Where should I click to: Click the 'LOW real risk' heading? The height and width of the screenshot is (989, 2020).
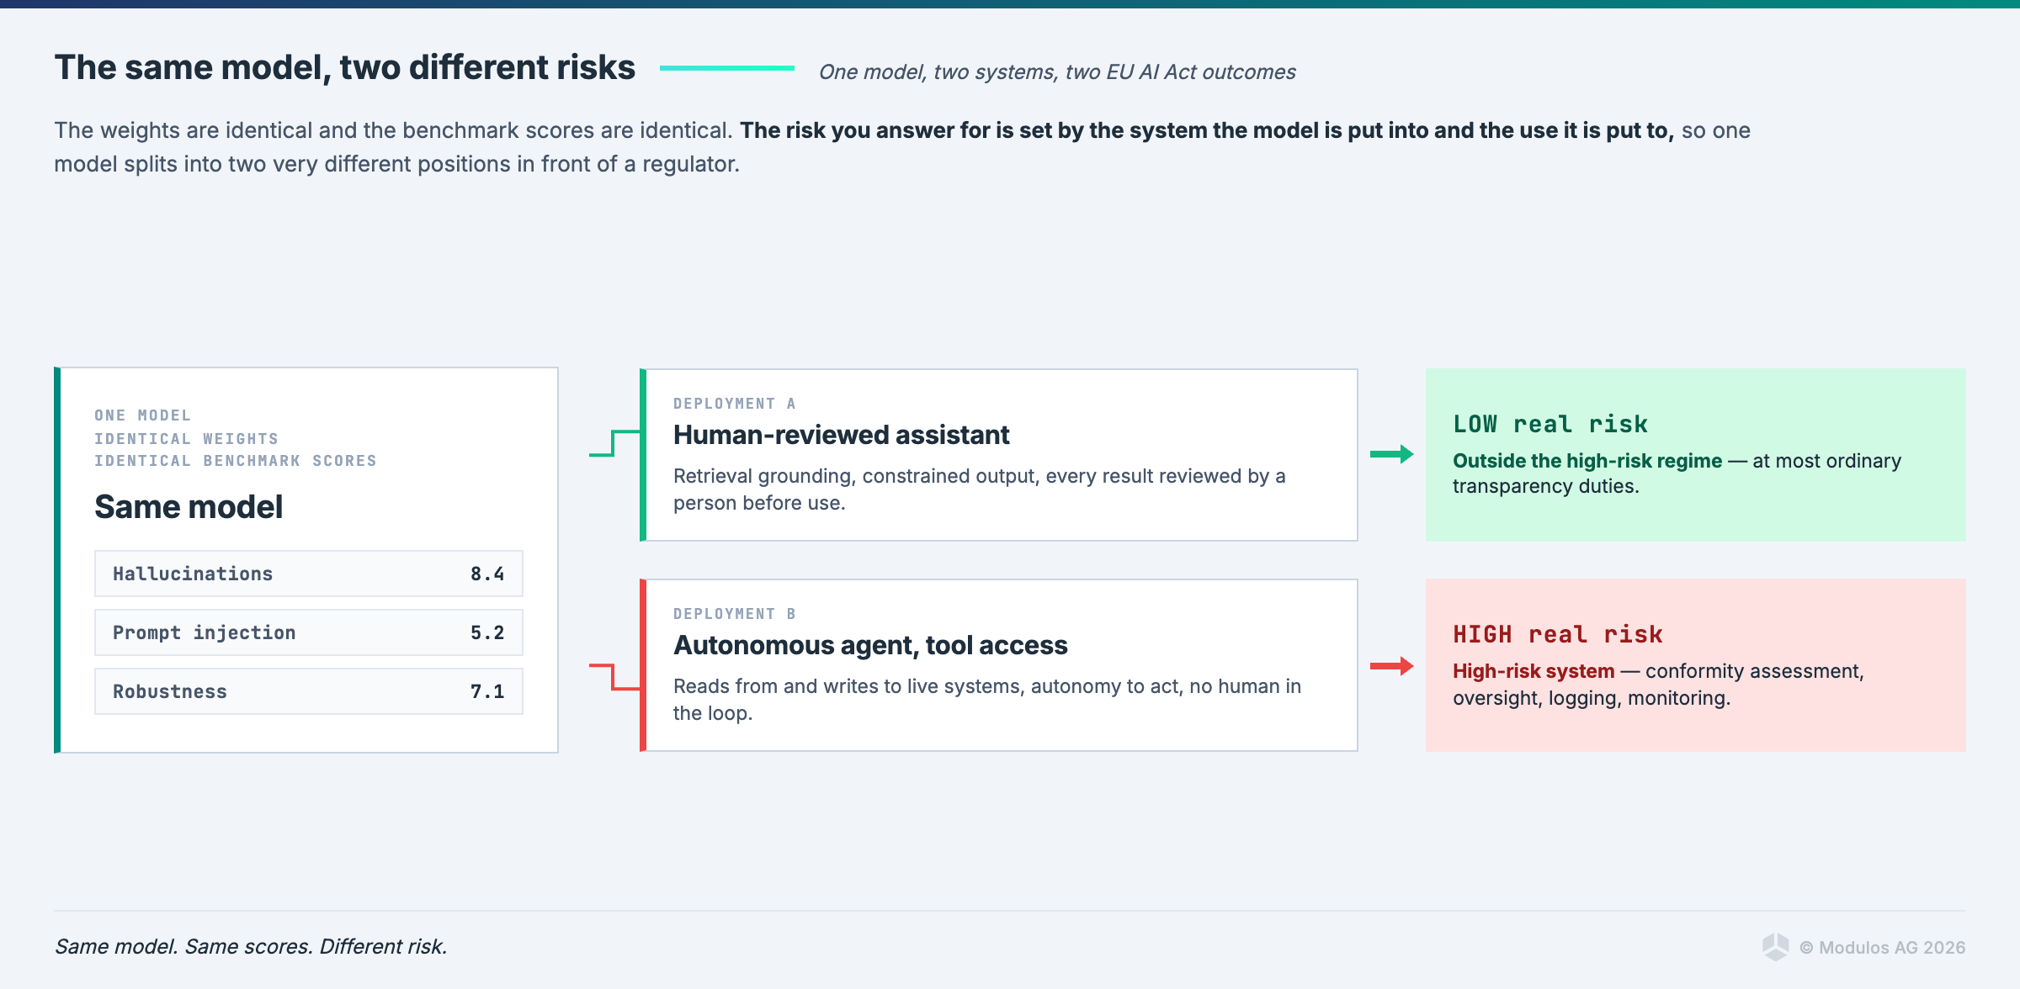(x=1550, y=424)
